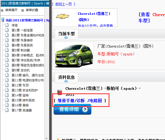The width and height of the screenshot is (165, 140).
Task: Select chapter 第17章 变速器
Action: click(x=22, y=110)
